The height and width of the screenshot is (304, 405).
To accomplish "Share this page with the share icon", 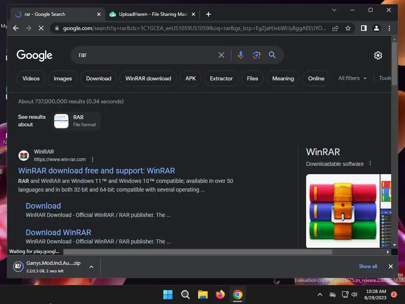I will [x=335, y=28].
